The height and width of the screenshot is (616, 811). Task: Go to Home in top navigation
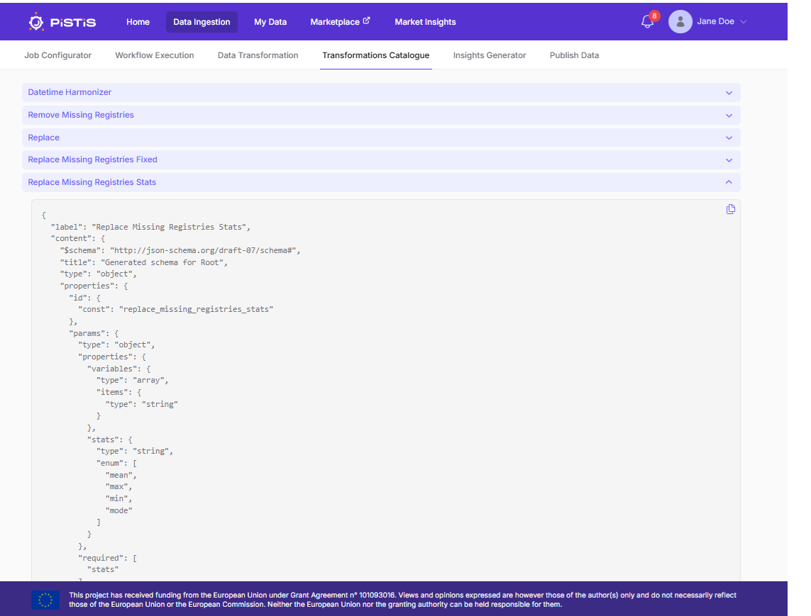pyautogui.click(x=138, y=22)
